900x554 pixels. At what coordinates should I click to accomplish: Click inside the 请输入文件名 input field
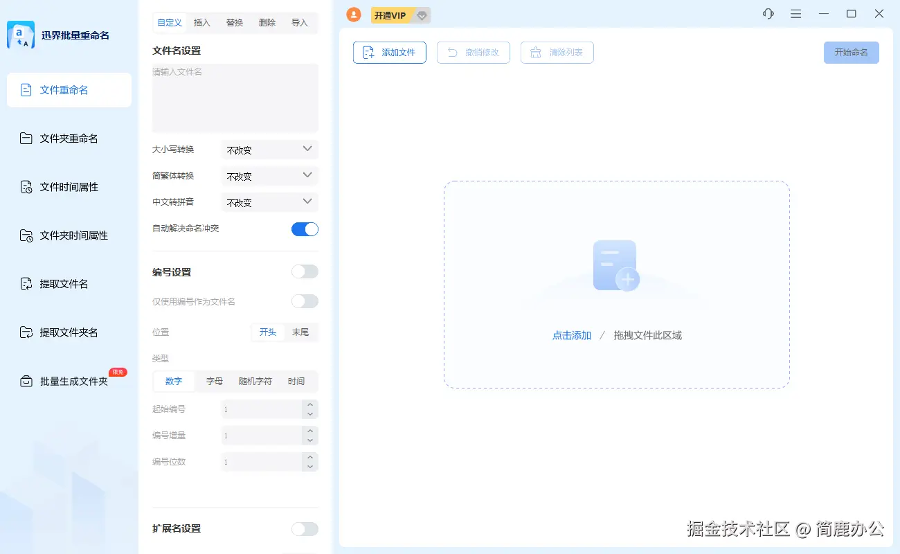pyautogui.click(x=235, y=97)
